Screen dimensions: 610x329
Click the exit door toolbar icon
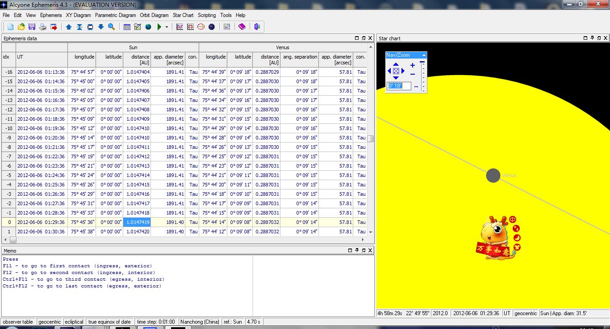[x=257, y=27]
